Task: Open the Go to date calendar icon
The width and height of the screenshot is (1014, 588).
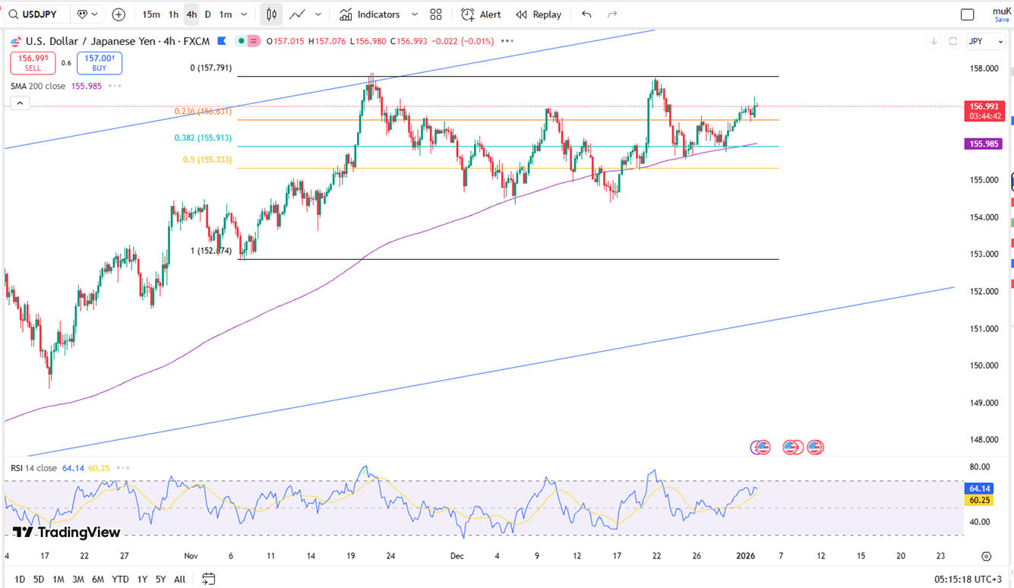Action: pos(209,579)
